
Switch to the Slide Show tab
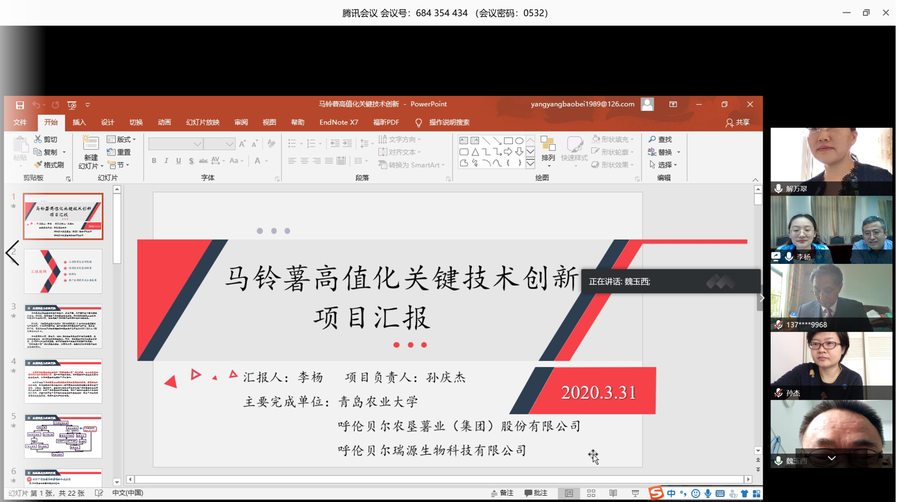[203, 122]
